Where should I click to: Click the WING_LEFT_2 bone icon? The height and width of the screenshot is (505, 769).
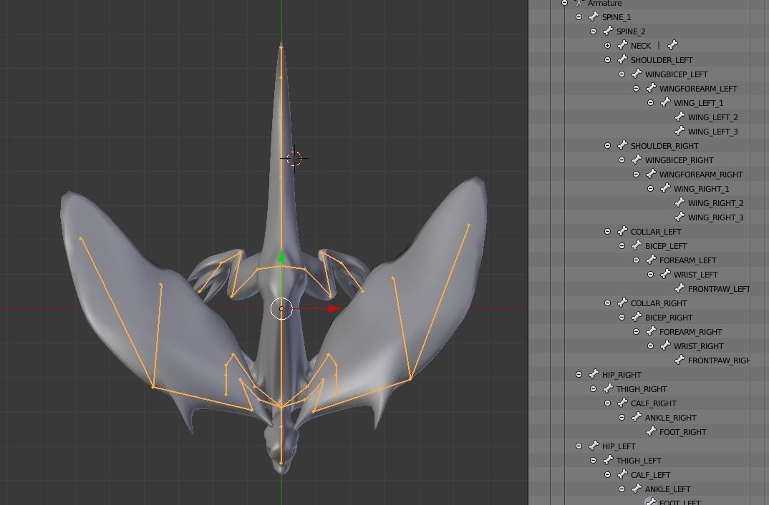[x=679, y=117]
